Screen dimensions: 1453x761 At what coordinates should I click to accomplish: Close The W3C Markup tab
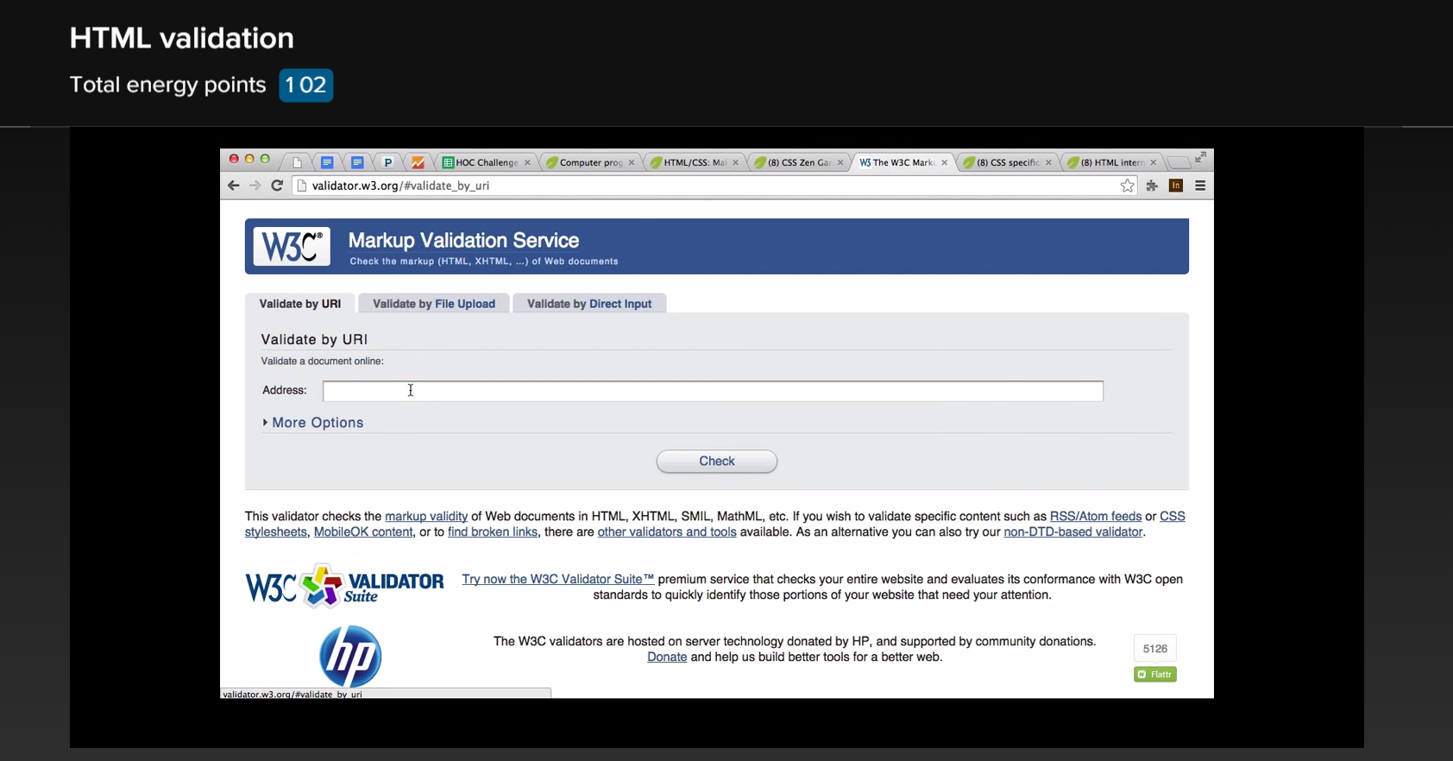(945, 162)
